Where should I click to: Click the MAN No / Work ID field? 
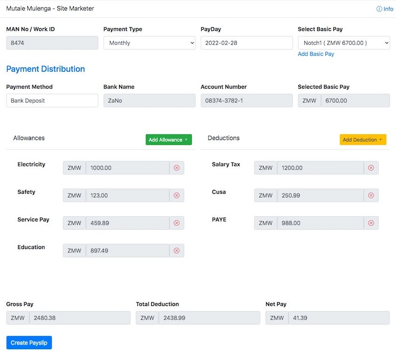coord(52,43)
